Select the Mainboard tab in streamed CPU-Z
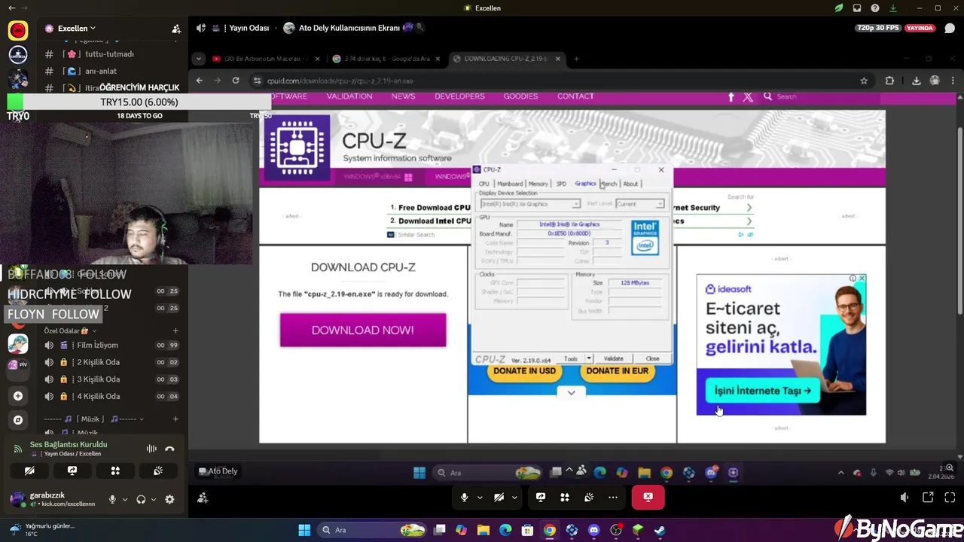 (x=510, y=184)
